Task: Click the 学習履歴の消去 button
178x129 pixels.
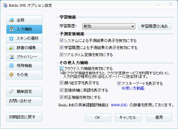Action: tap(154, 26)
